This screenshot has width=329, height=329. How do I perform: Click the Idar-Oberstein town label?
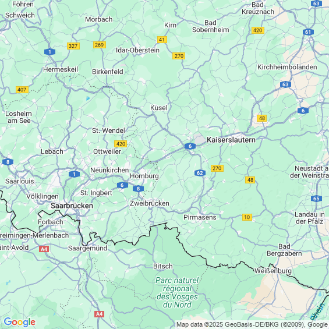pos(137,50)
